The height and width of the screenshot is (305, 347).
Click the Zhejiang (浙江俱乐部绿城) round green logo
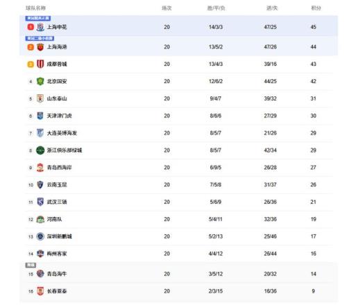coord(40,150)
